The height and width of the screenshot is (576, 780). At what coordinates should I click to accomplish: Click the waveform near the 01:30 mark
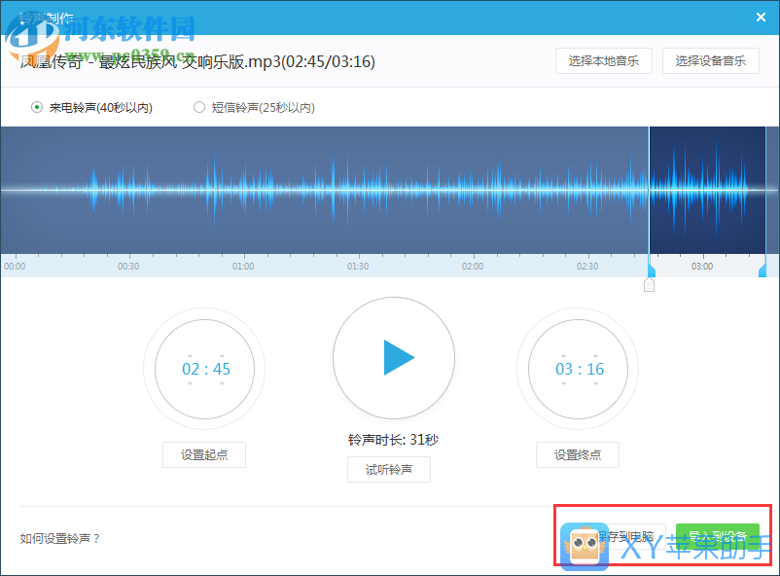(x=358, y=185)
